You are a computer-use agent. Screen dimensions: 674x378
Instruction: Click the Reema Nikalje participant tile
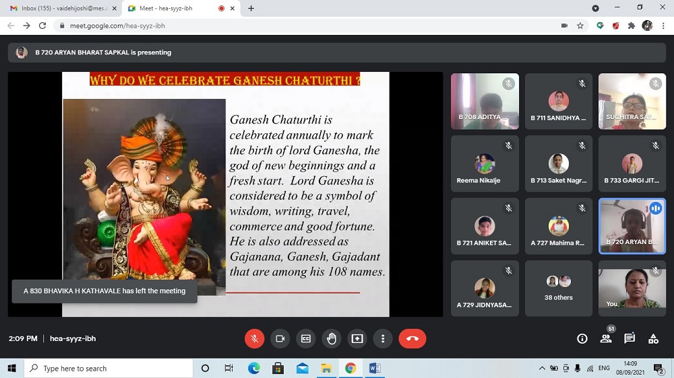(x=485, y=163)
